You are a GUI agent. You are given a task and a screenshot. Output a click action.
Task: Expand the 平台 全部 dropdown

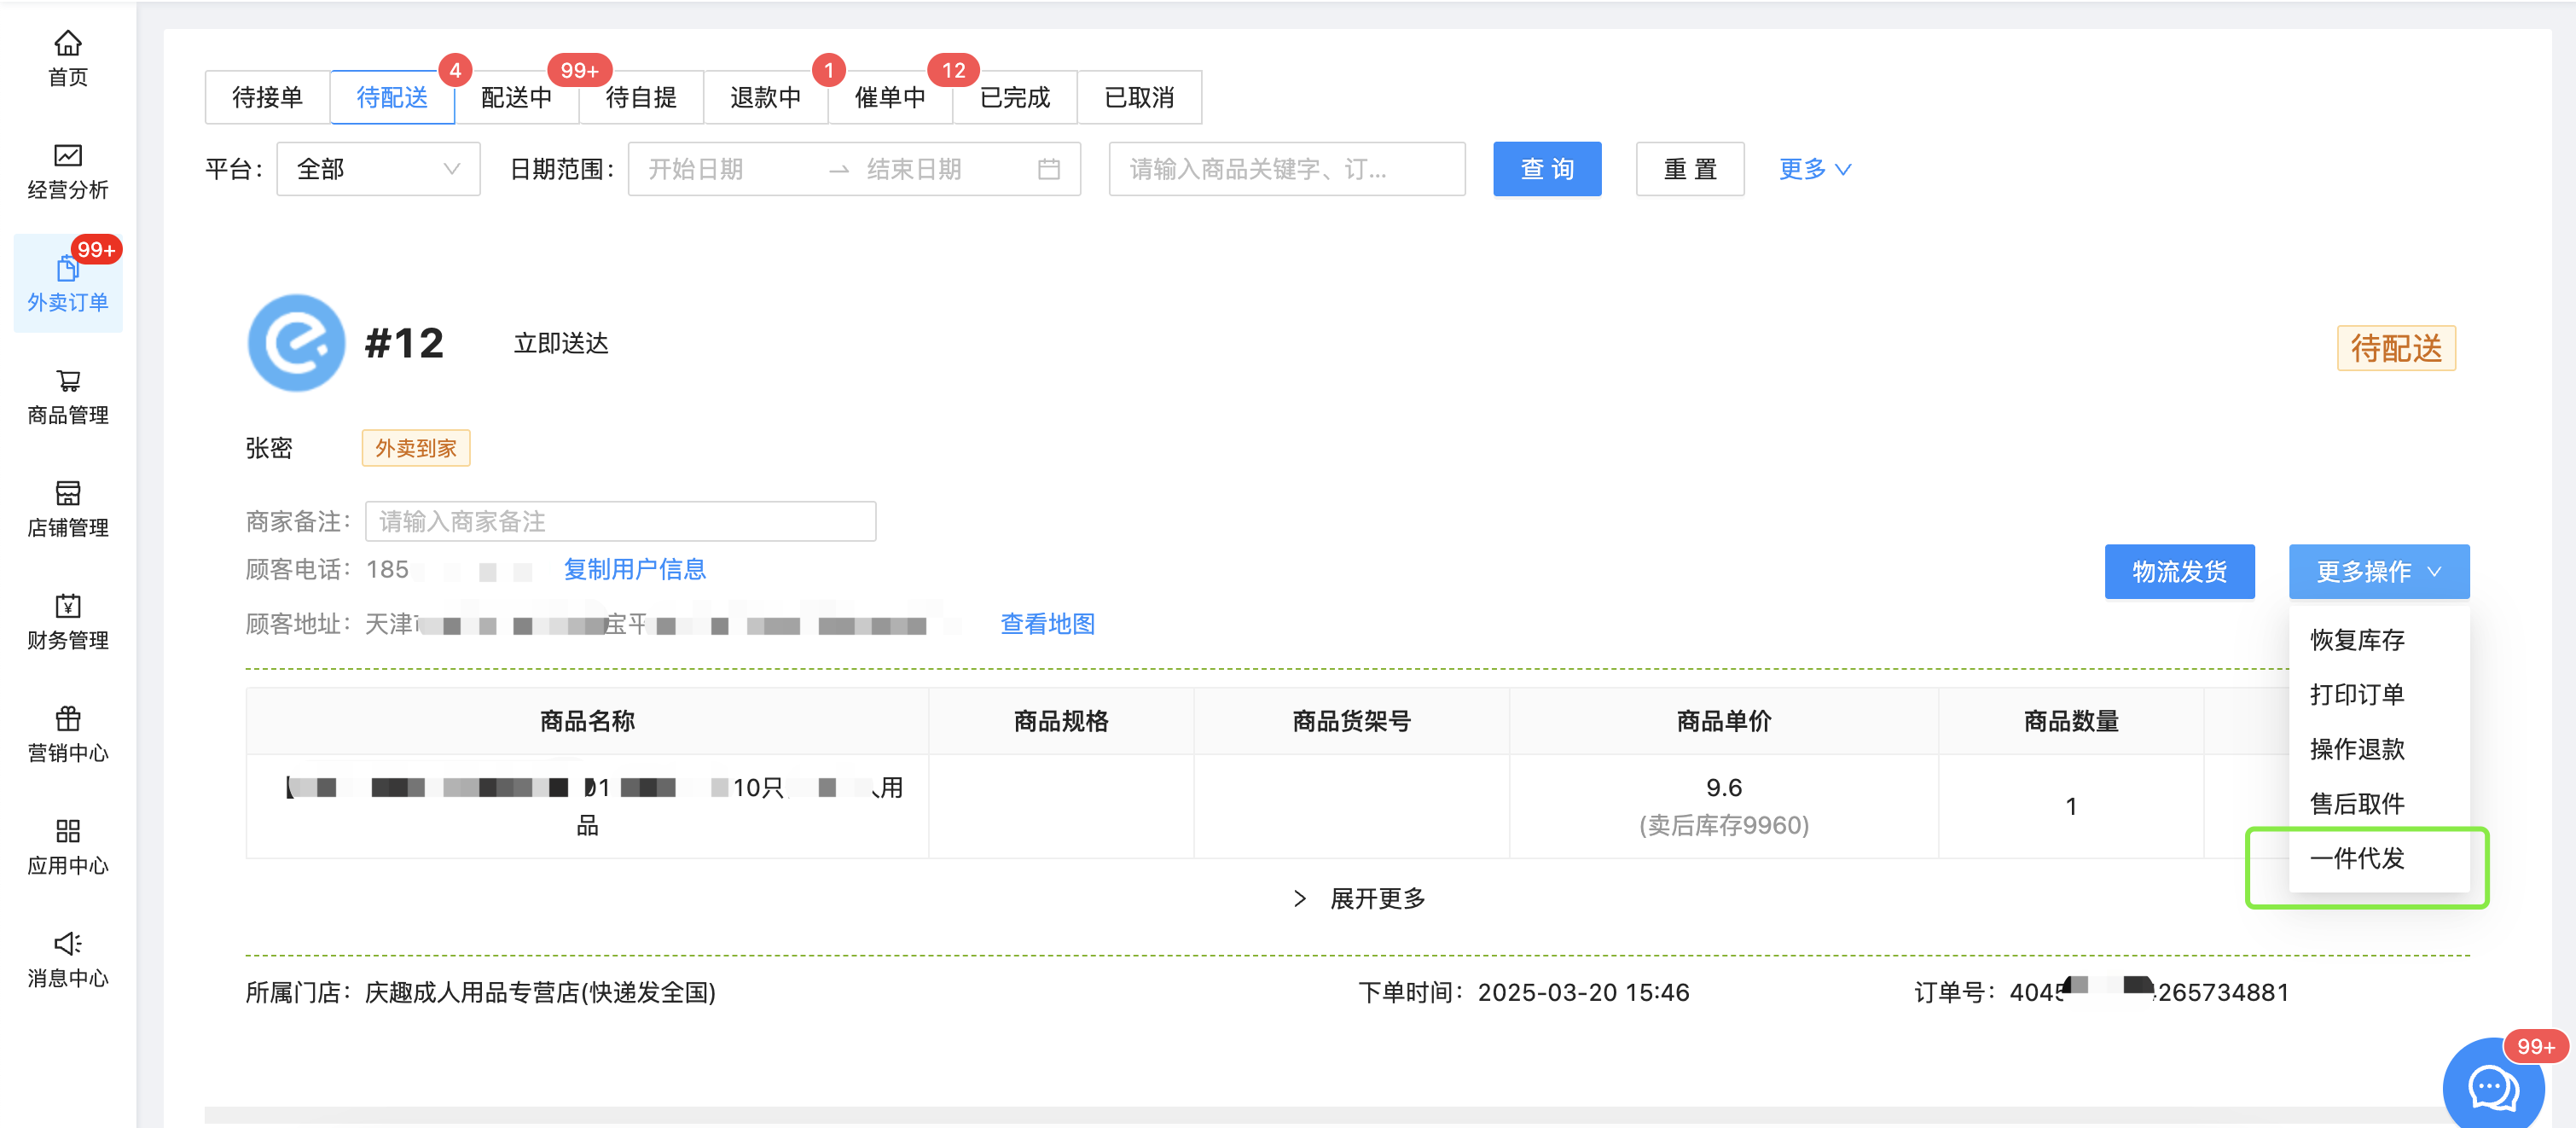click(x=378, y=169)
